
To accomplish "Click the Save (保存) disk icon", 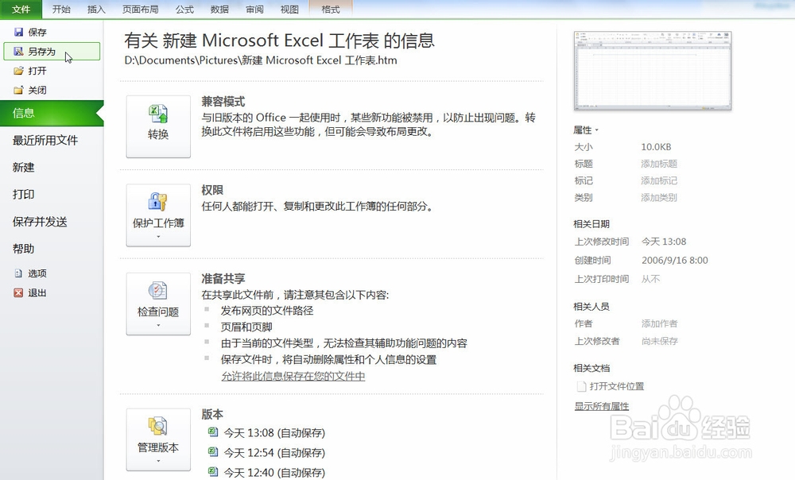I will coord(19,32).
